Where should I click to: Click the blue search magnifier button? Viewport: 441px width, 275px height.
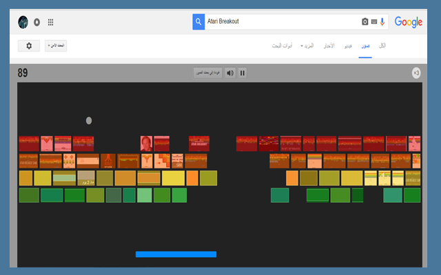click(x=198, y=22)
